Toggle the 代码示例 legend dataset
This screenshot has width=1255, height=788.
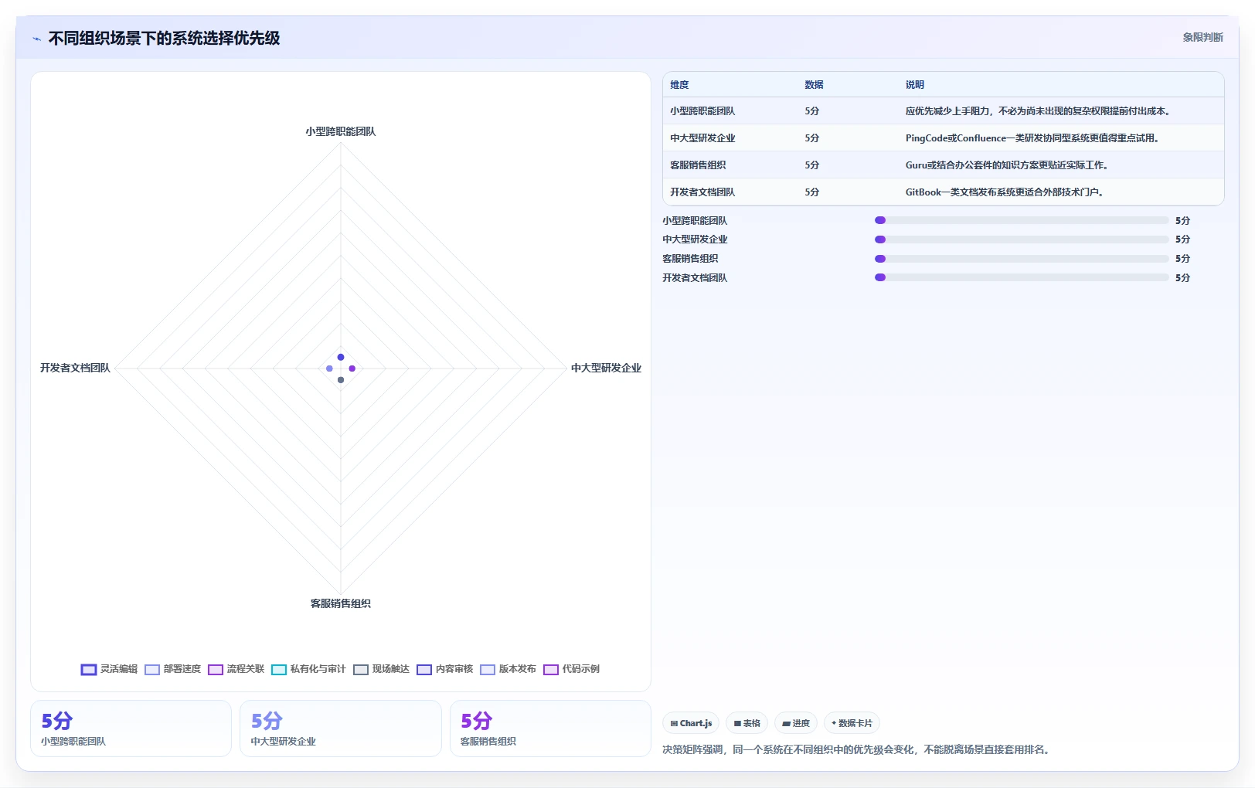point(572,669)
